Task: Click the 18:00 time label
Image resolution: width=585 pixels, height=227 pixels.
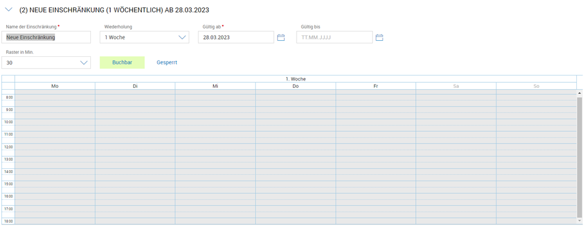Action: pos(9,221)
